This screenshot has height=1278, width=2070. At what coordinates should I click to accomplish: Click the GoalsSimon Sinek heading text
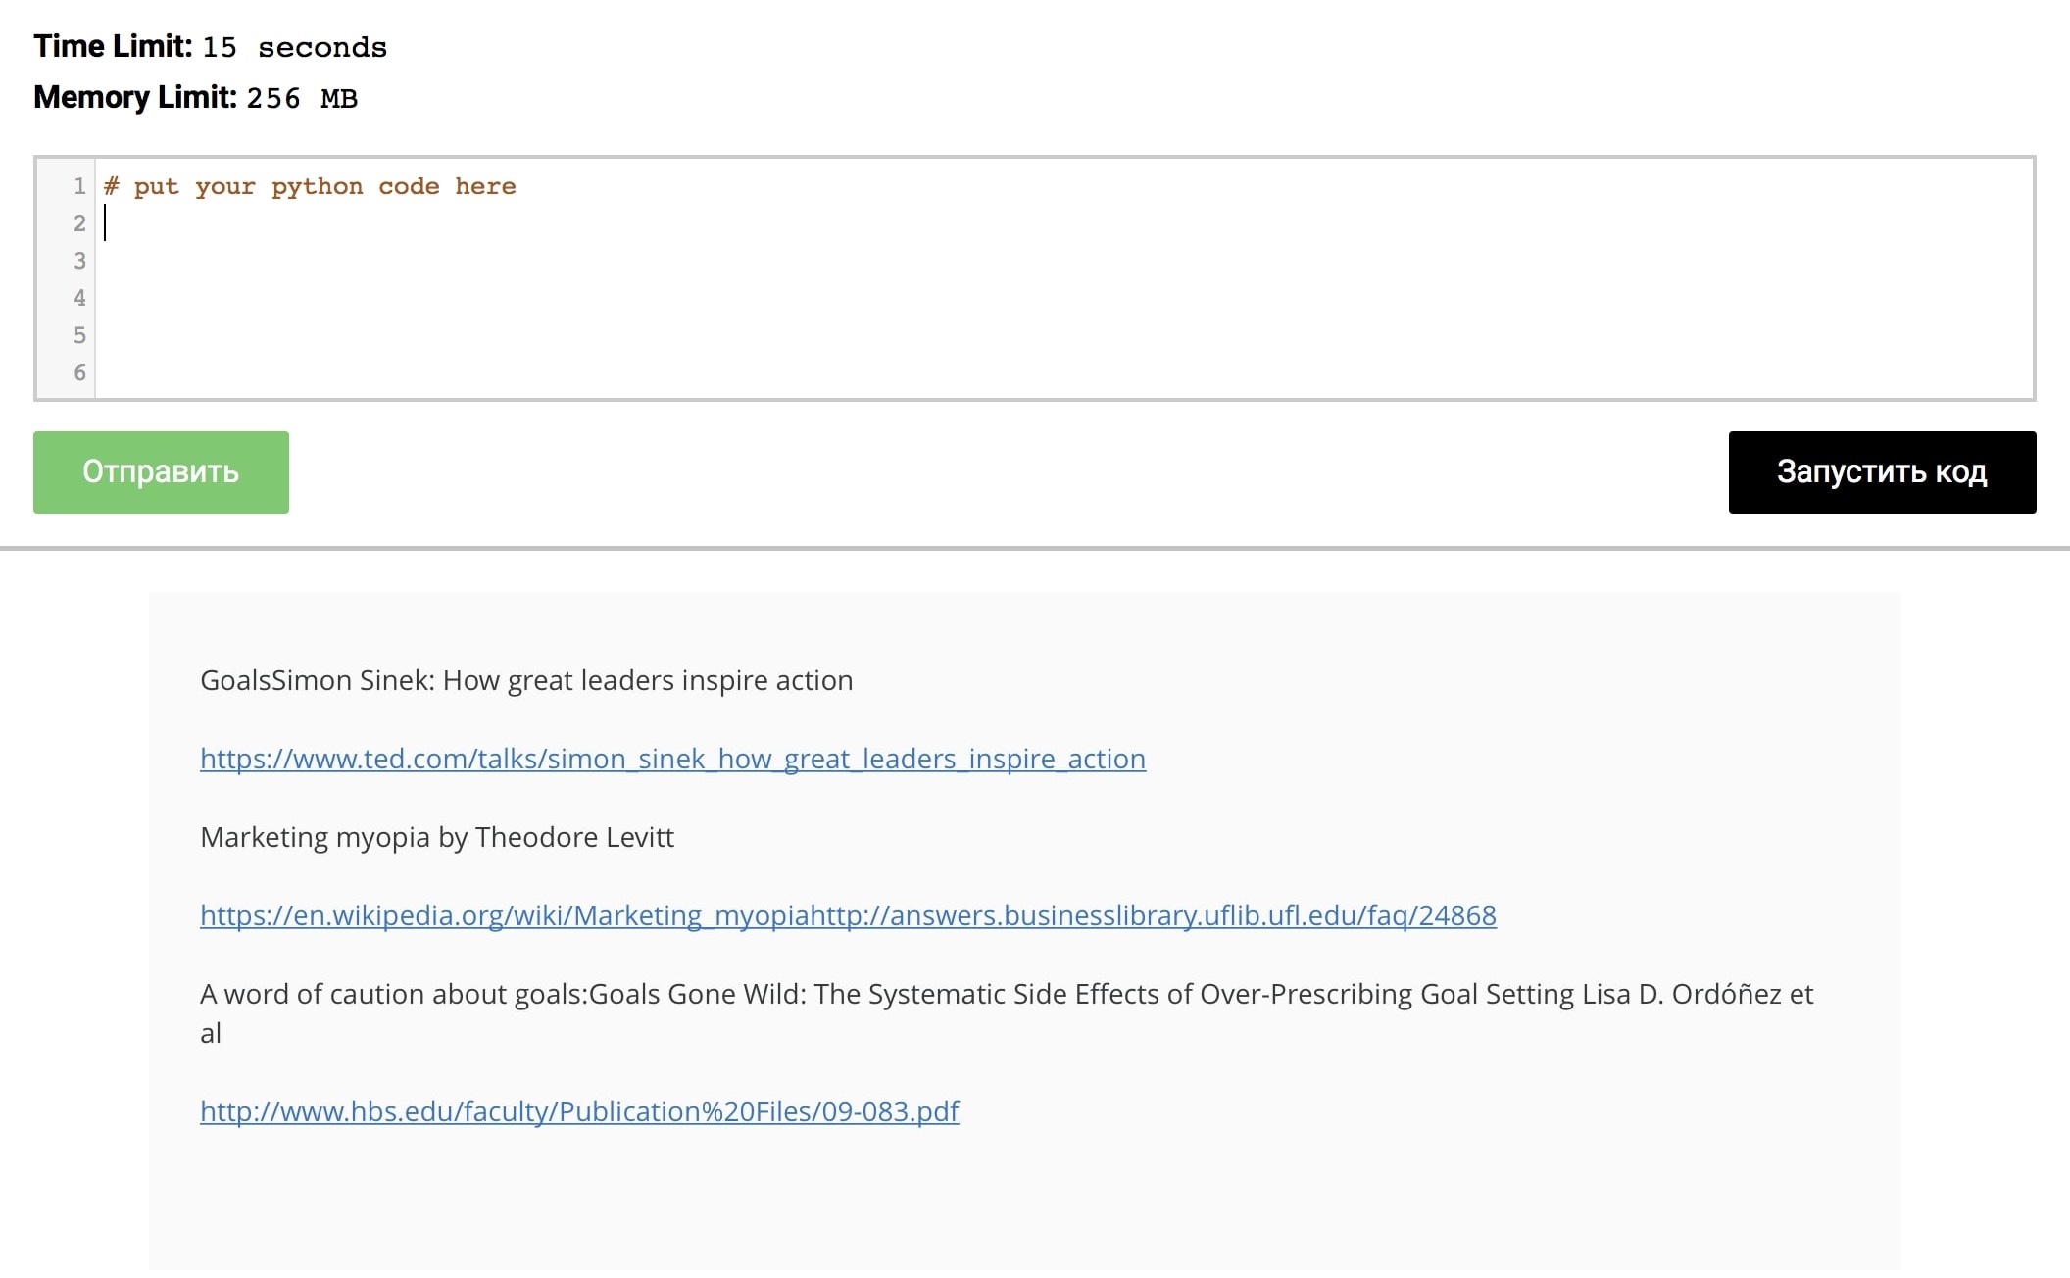[526, 680]
